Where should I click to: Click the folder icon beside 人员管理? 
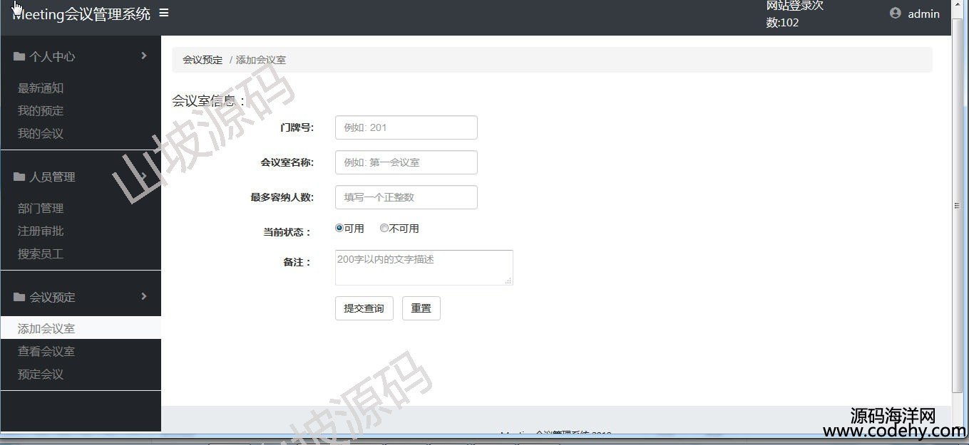[x=19, y=177]
